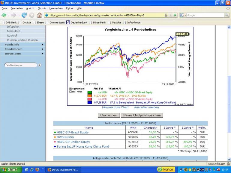Click the Google search magnifier button

[x=227, y=15]
